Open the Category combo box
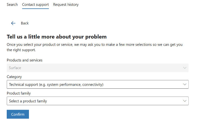The image size is (205, 122). pyautogui.click(x=97, y=84)
